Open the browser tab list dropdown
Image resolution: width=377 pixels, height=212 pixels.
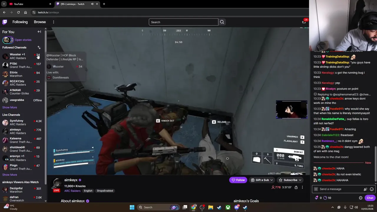(x=4, y=4)
